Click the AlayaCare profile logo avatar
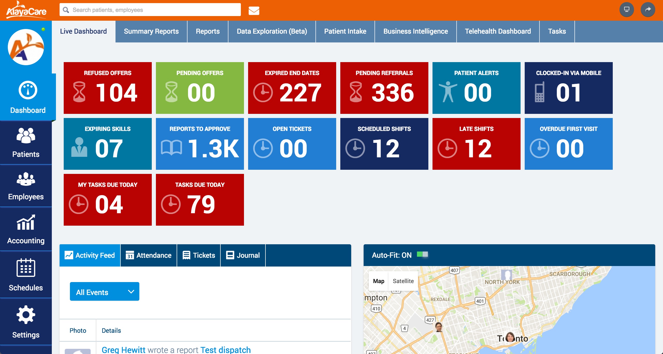 [26, 47]
